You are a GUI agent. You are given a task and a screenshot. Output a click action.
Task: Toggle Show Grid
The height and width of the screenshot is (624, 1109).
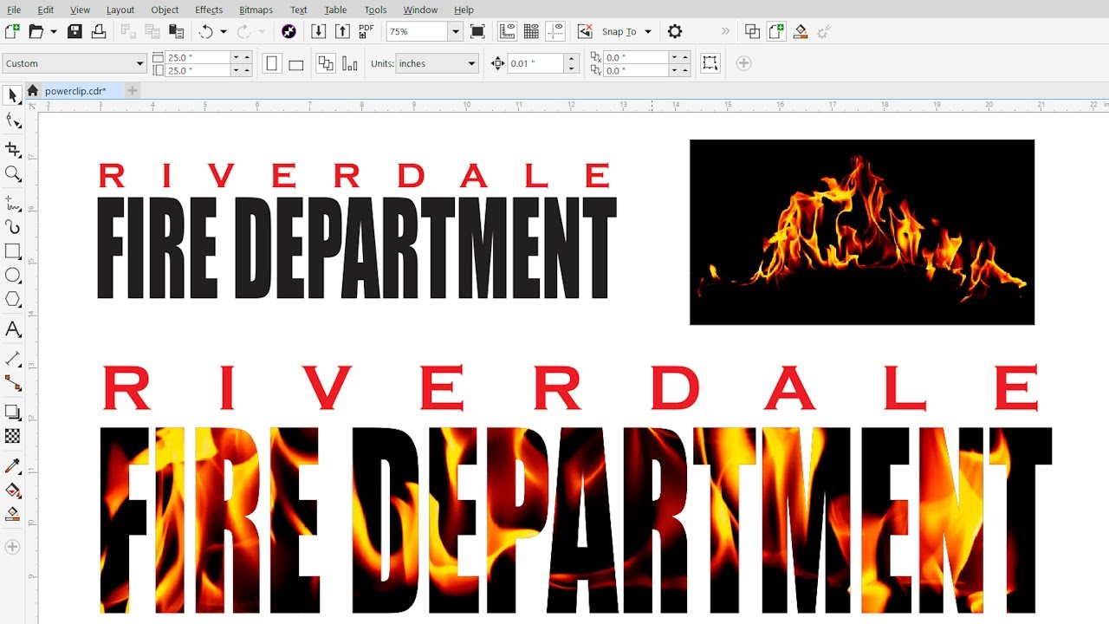[531, 31]
